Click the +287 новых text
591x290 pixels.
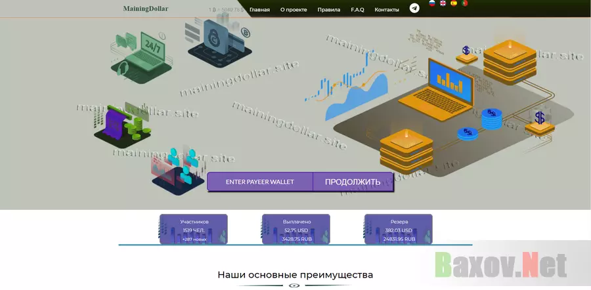pyautogui.click(x=194, y=239)
